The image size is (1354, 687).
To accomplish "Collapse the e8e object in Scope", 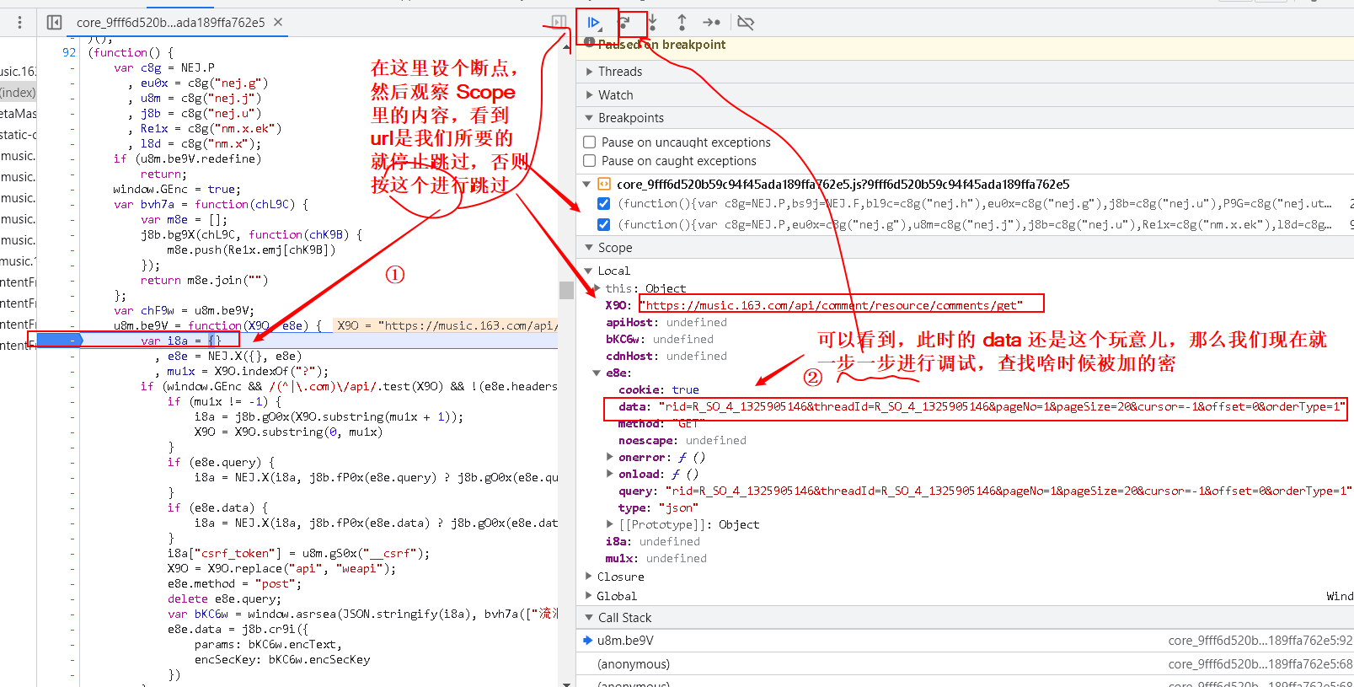I will coord(597,373).
